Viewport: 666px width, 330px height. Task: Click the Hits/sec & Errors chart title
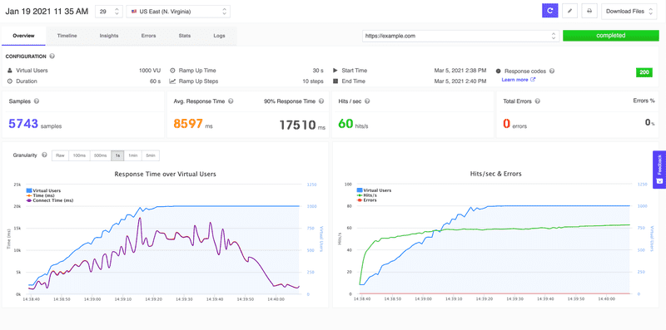[x=495, y=174]
